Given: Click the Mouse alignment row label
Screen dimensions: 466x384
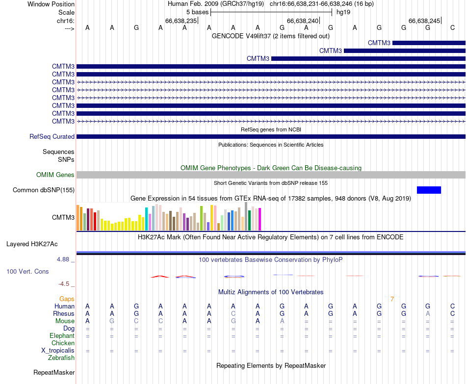Looking at the screenshot, I should pyautogui.click(x=65, y=321).
